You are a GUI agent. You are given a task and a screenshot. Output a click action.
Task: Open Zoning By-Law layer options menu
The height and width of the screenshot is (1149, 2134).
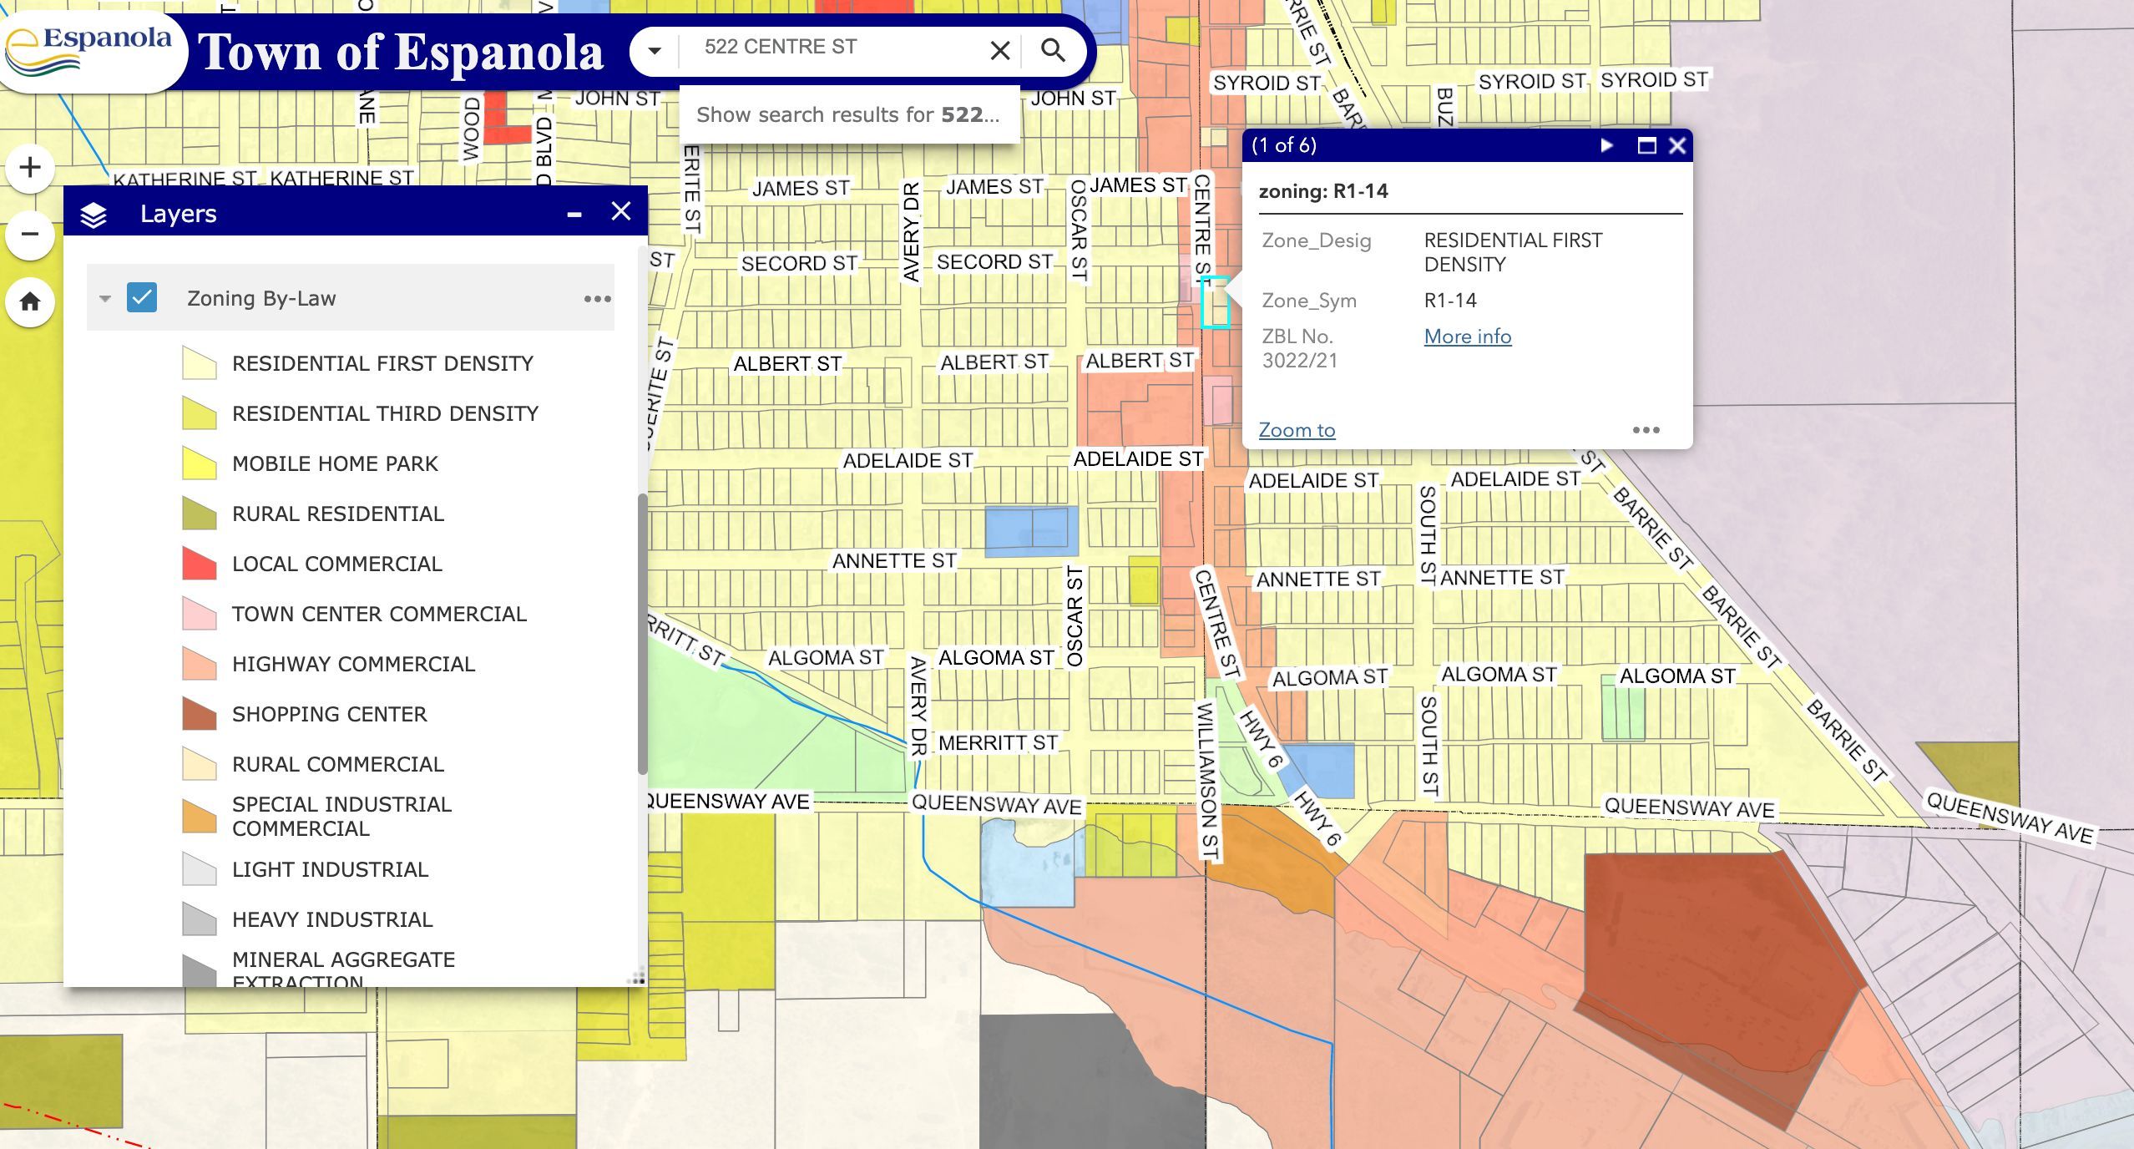597,298
